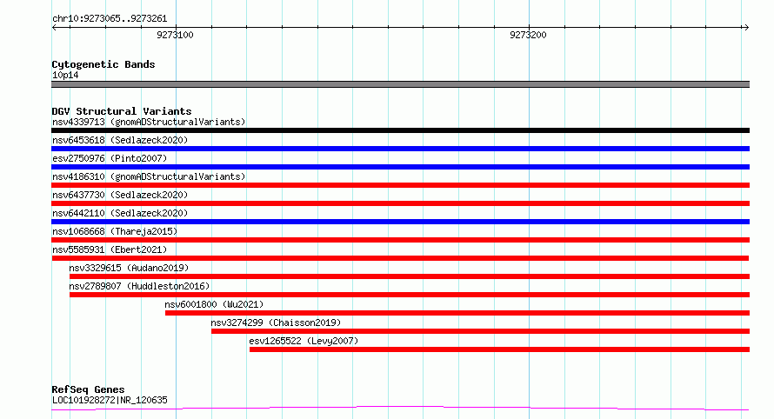Select the blue esv2750976 variant bar

(x=400, y=167)
